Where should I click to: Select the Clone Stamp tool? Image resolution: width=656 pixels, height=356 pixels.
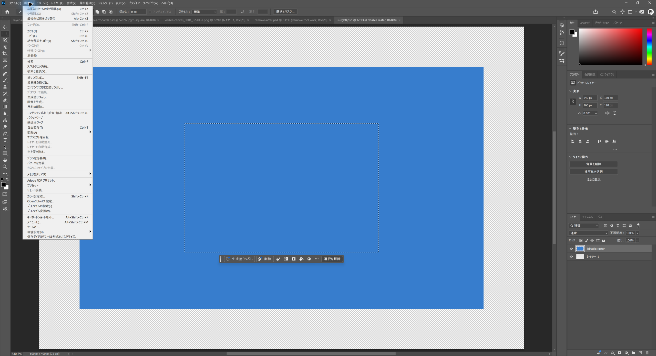(x=5, y=87)
